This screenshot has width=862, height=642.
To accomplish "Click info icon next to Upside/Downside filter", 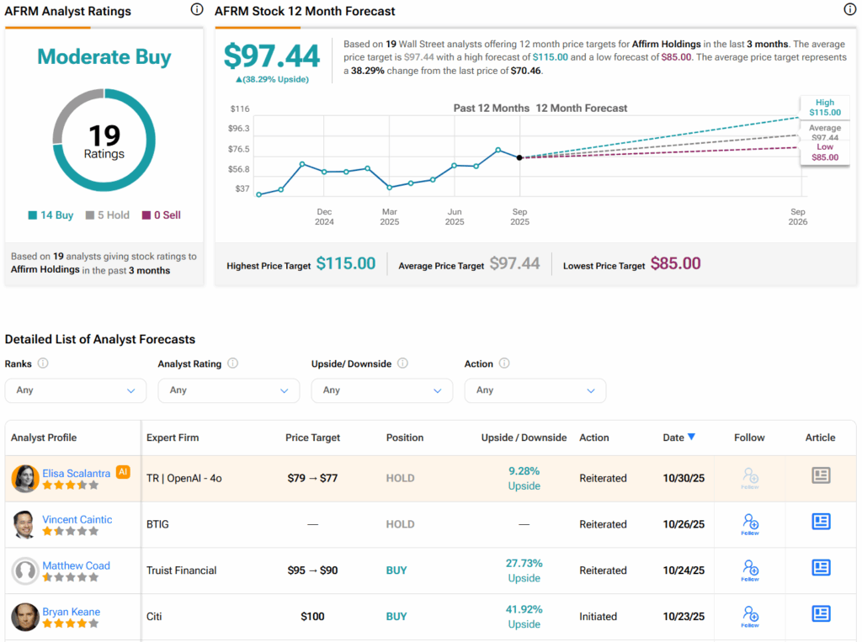I will [x=403, y=363].
